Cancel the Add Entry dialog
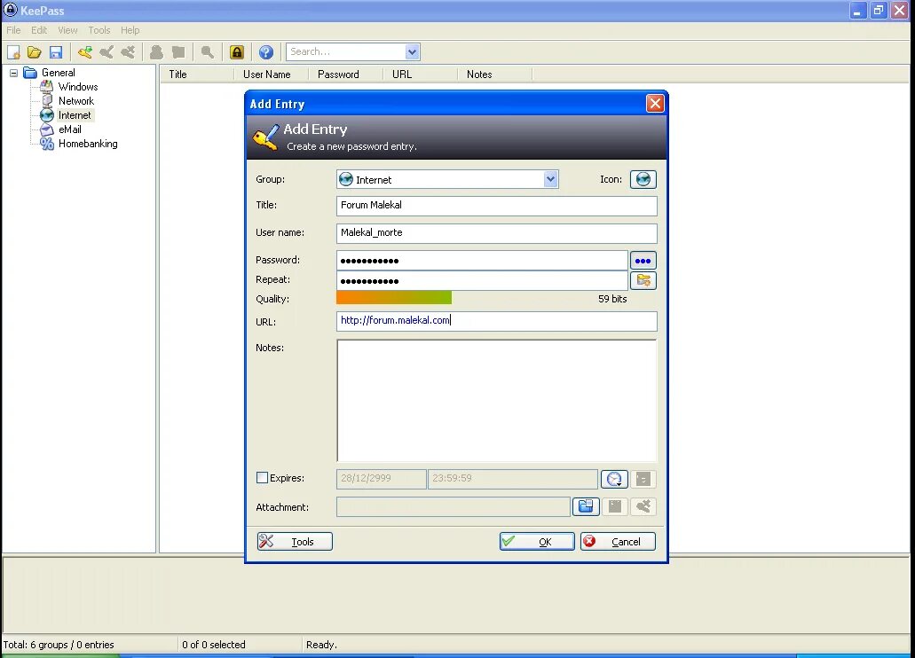915x658 pixels. [618, 541]
